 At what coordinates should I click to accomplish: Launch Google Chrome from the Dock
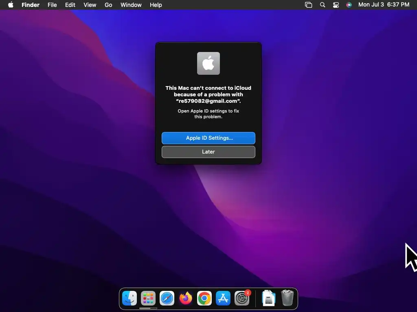click(x=204, y=298)
